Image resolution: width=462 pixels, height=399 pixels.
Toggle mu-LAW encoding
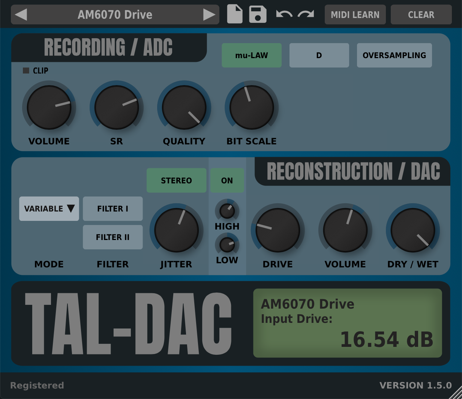click(x=252, y=55)
